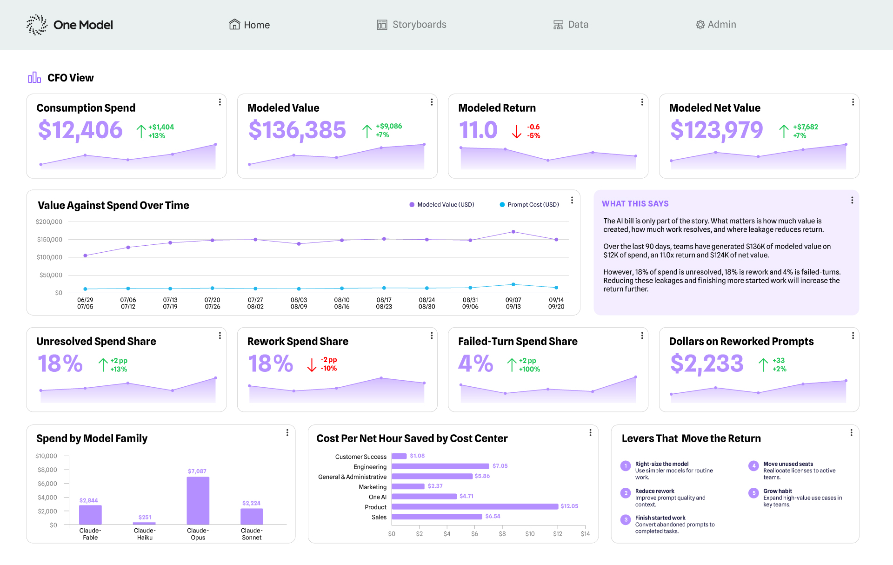The width and height of the screenshot is (893, 565).
Task: Open Cost Per Net Hour chart menu
Action: (591, 432)
